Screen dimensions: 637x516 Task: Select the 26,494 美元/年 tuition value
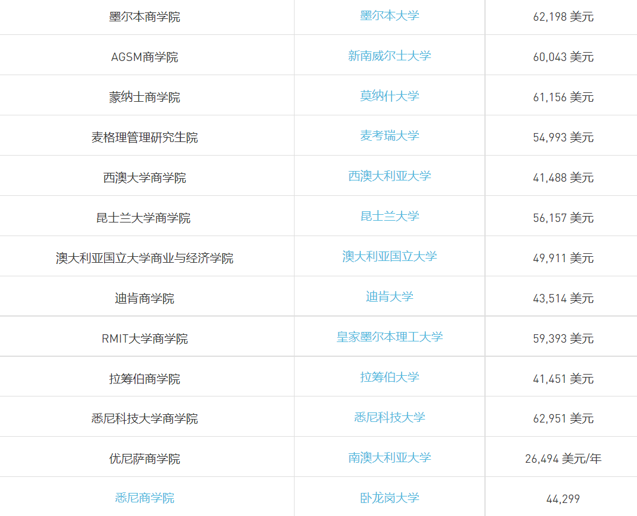point(562,459)
